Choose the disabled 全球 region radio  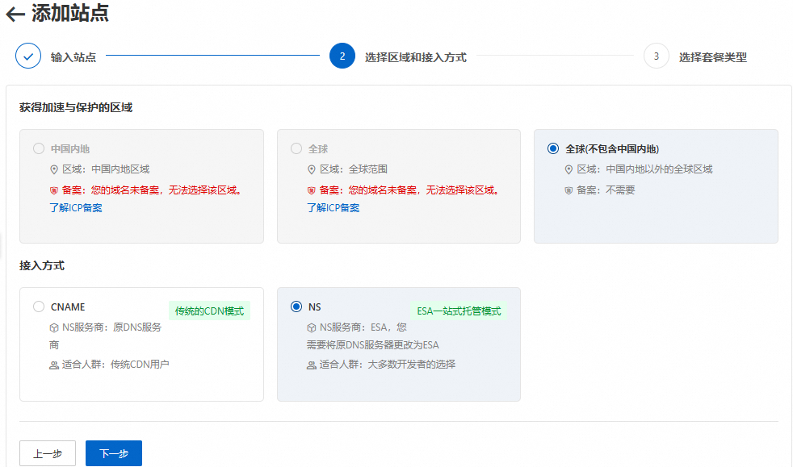(x=296, y=148)
